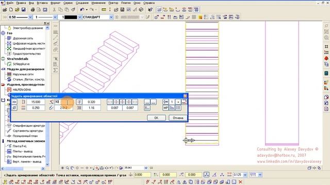Select Наружные сети module
Viewport: 330px width, 185px height.
(23, 74)
